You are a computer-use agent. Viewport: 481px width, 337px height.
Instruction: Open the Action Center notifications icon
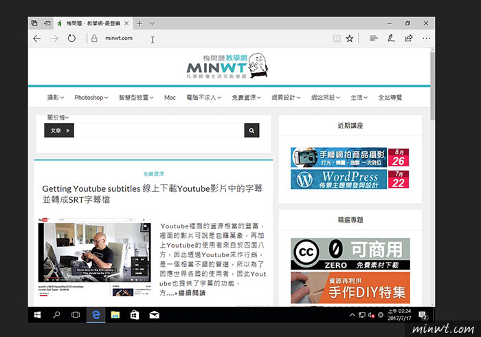tap(423, 315)
